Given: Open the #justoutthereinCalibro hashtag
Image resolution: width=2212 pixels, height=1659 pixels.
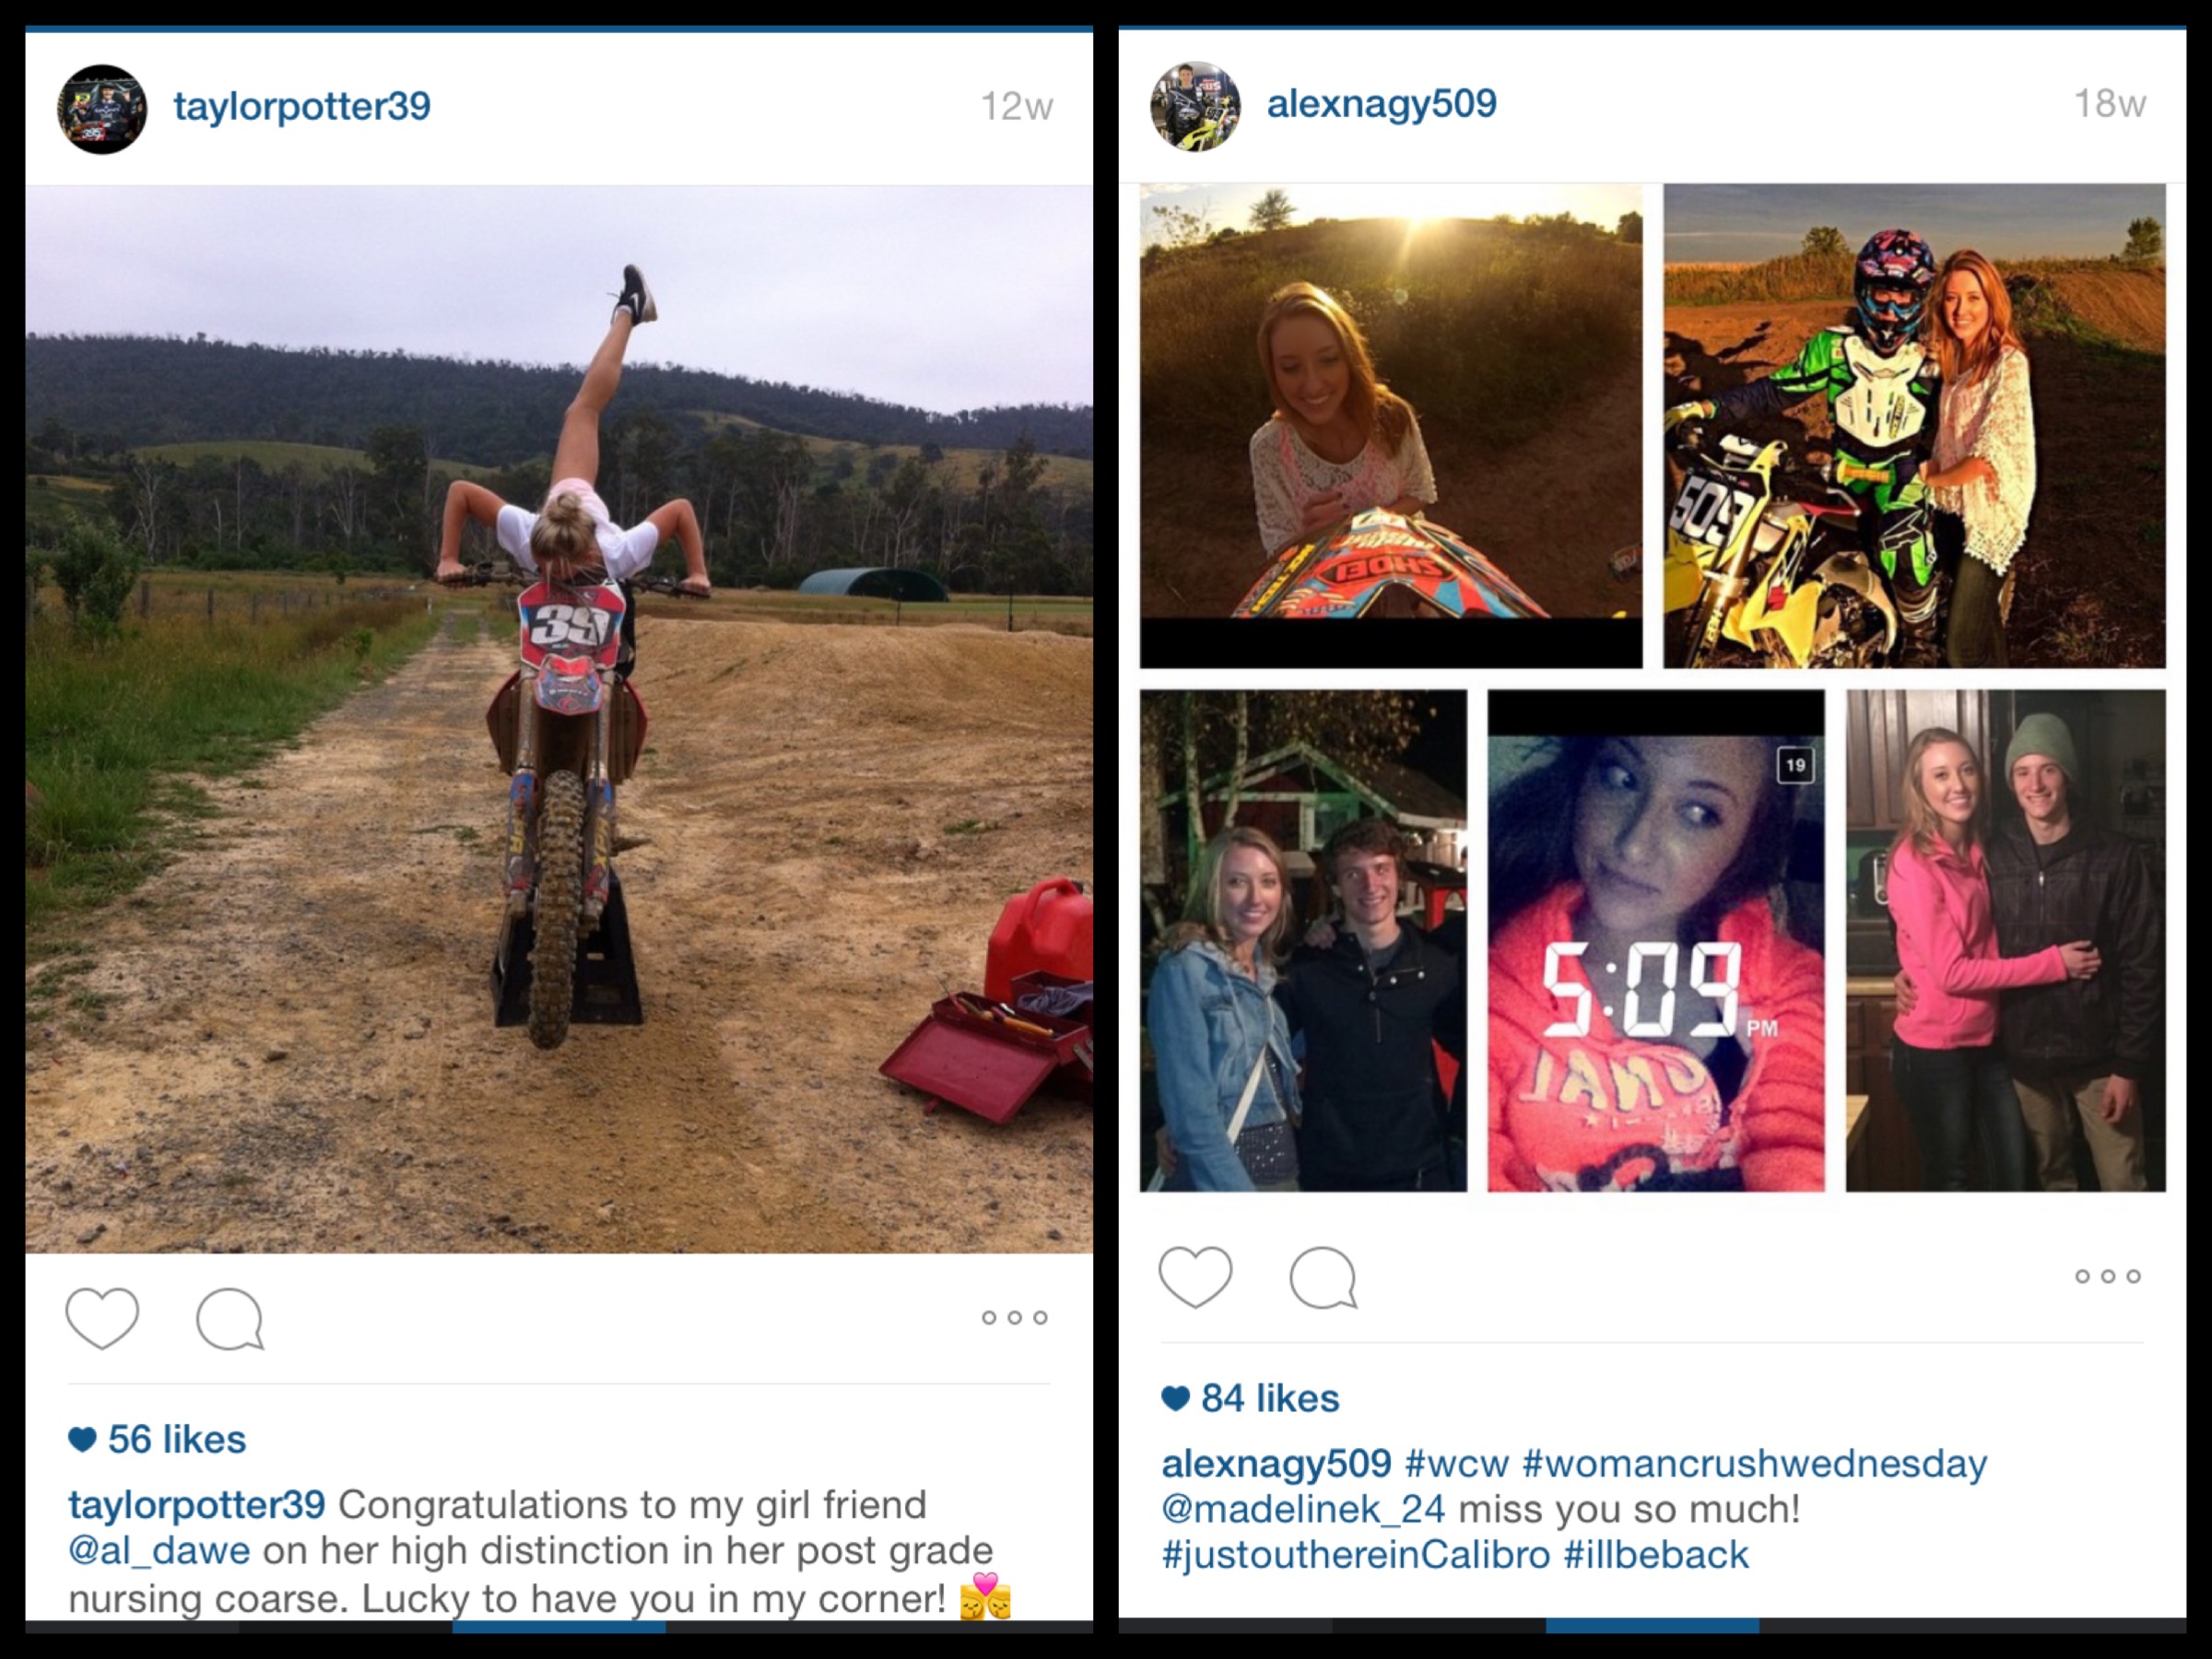Looking at the screenshot, I should (x=1355, y=1555).
